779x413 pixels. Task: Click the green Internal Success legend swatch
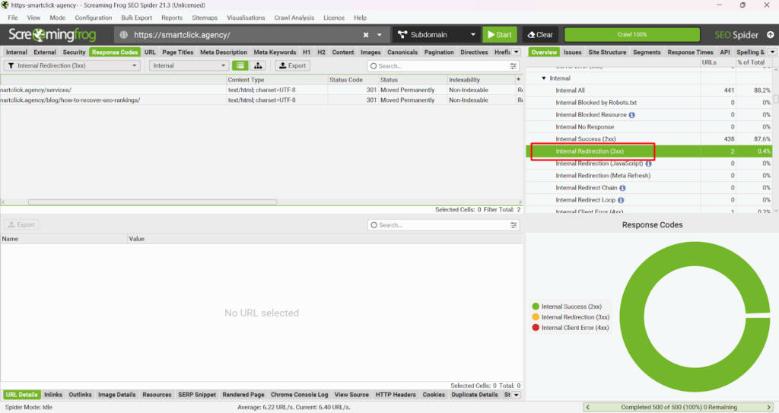[536, 307]
